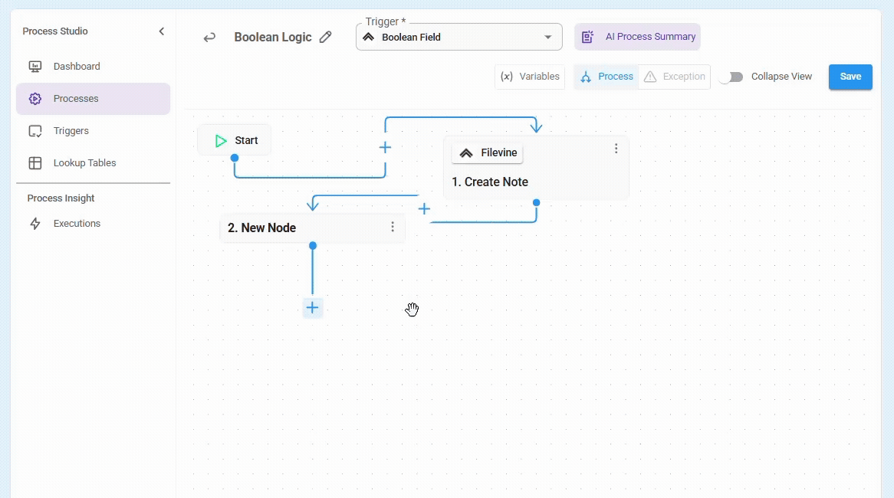This screenshot has height=498, width=894.
Task: Open the Dashboard page
Action: pos(77,67)
